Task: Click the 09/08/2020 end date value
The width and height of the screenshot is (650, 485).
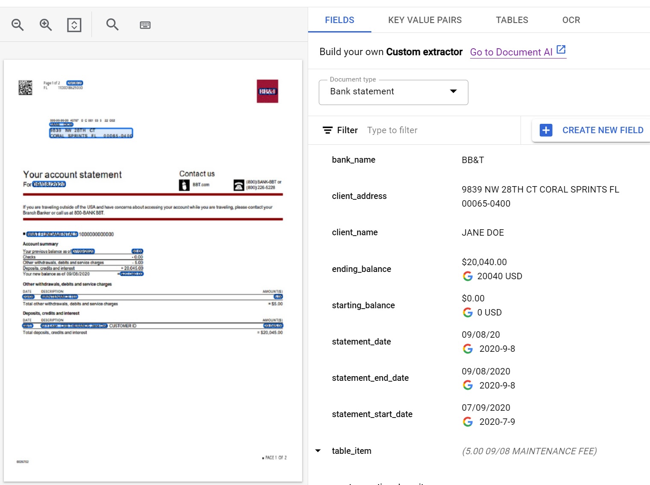Action: [x=486, y=371]
